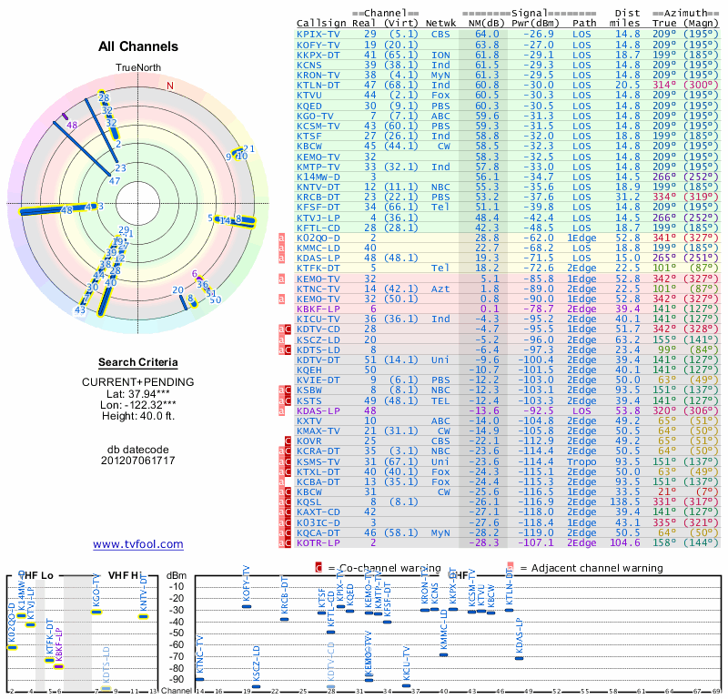Click the 314° true azimuth for KTLN-DT
The image size is (728, 699).
click(x=664, y=86)
